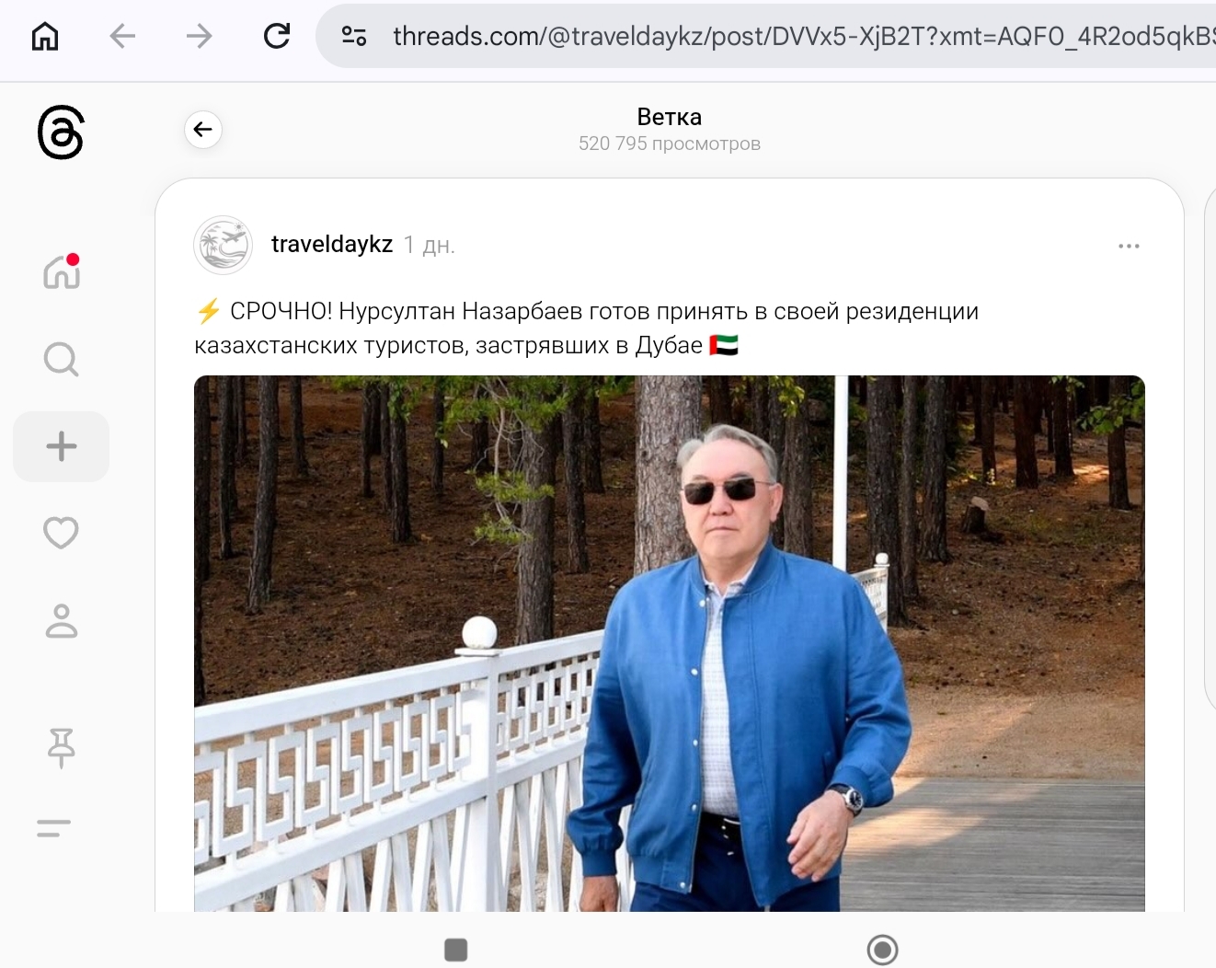
Task: Open the profile person icon
Action: click(62, 621)
